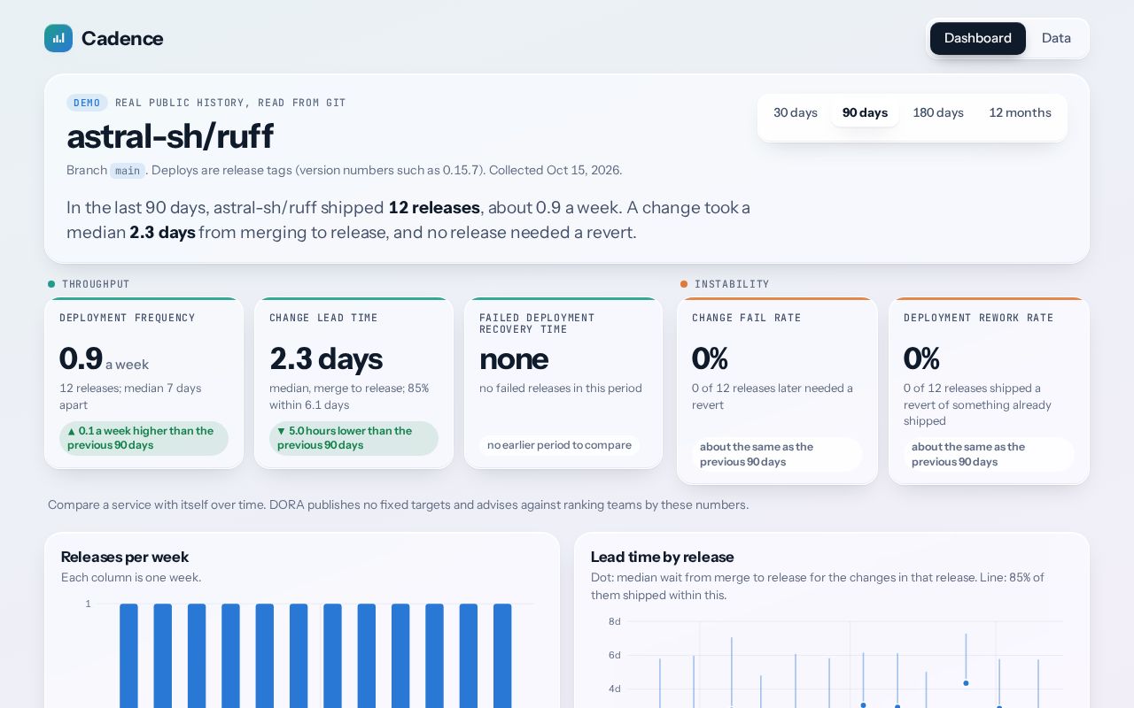This screenshot has height=708, width=1134.
Task: Select the 90 days range
Action: point(865,113)
